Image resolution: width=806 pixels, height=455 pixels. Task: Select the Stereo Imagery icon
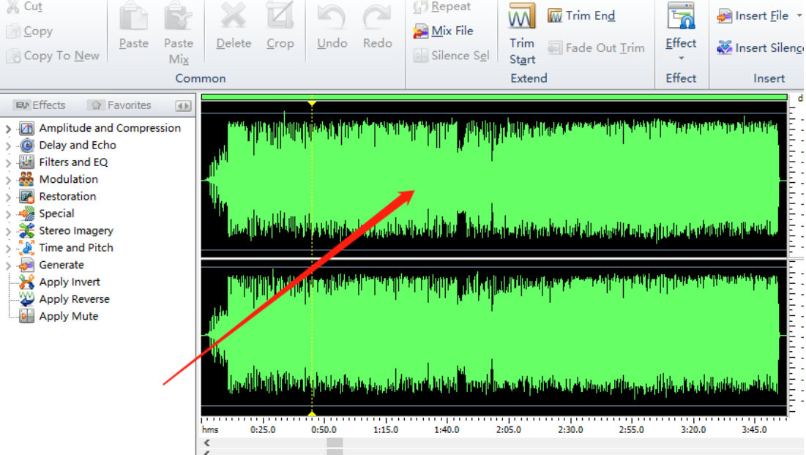click(x=27, y=230)
